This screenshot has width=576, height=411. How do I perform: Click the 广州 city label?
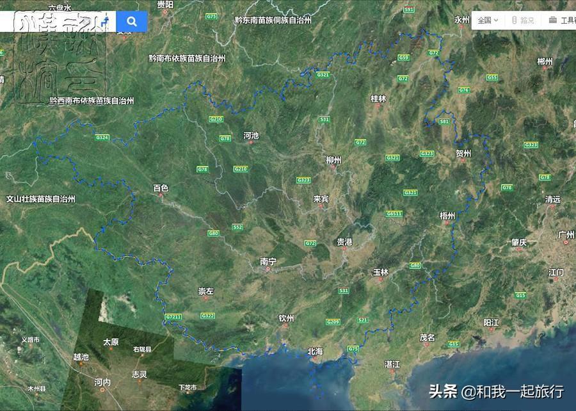tap(566, 234)
